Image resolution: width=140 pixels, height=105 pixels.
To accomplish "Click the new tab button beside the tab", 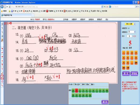I will (x=33, y=15).
